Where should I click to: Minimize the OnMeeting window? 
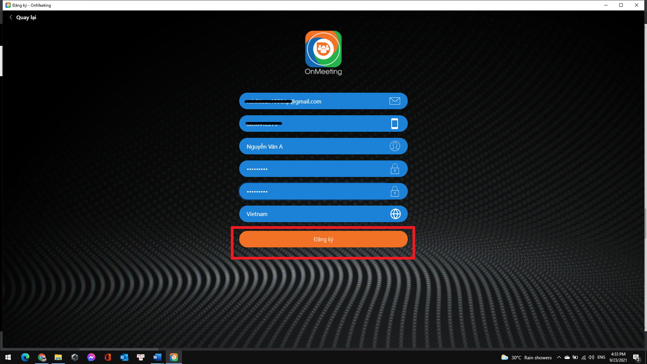606,5
